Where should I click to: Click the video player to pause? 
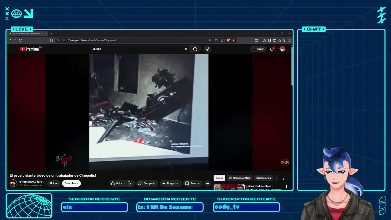pyautogui.click(x=149, y=112)
